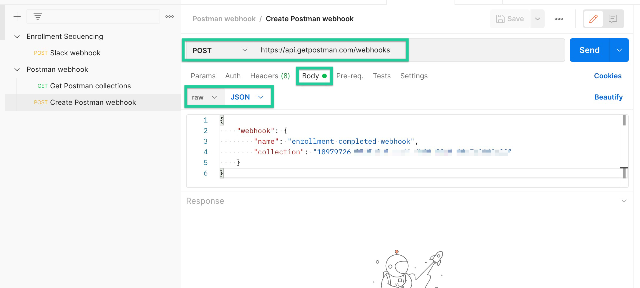Click the plus icon to create new collection

17,16
